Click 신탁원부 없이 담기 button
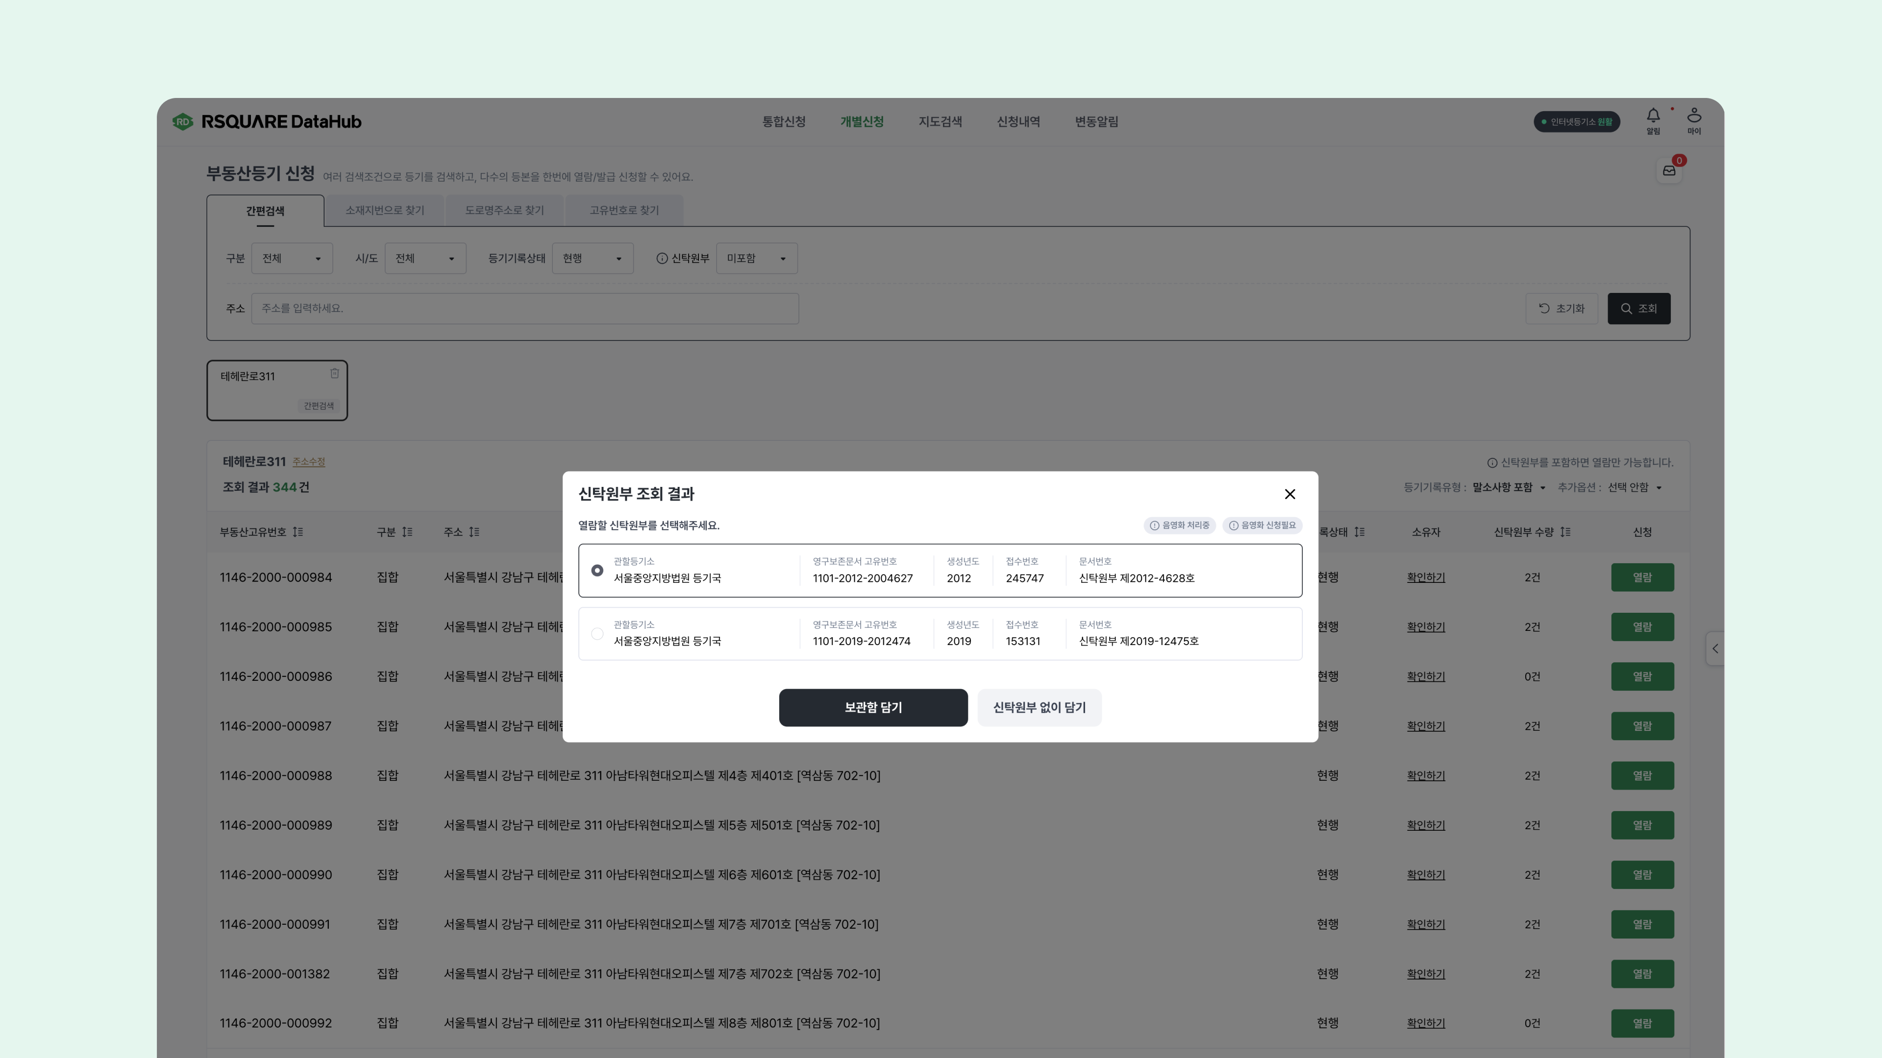Image resolution: width=1882 pixels, height=1058 pixels. pyautogui.click(x=1039, y=707)
